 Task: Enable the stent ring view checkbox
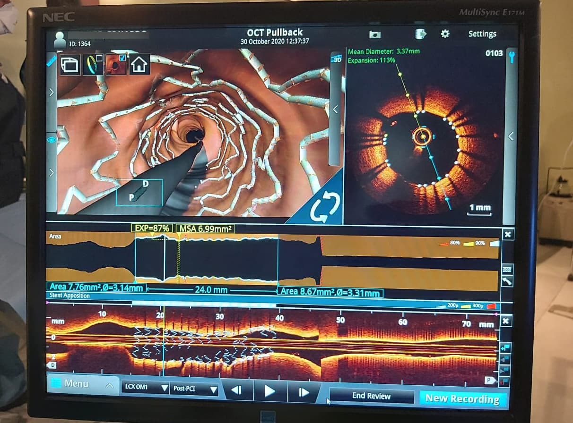point(99,58)
